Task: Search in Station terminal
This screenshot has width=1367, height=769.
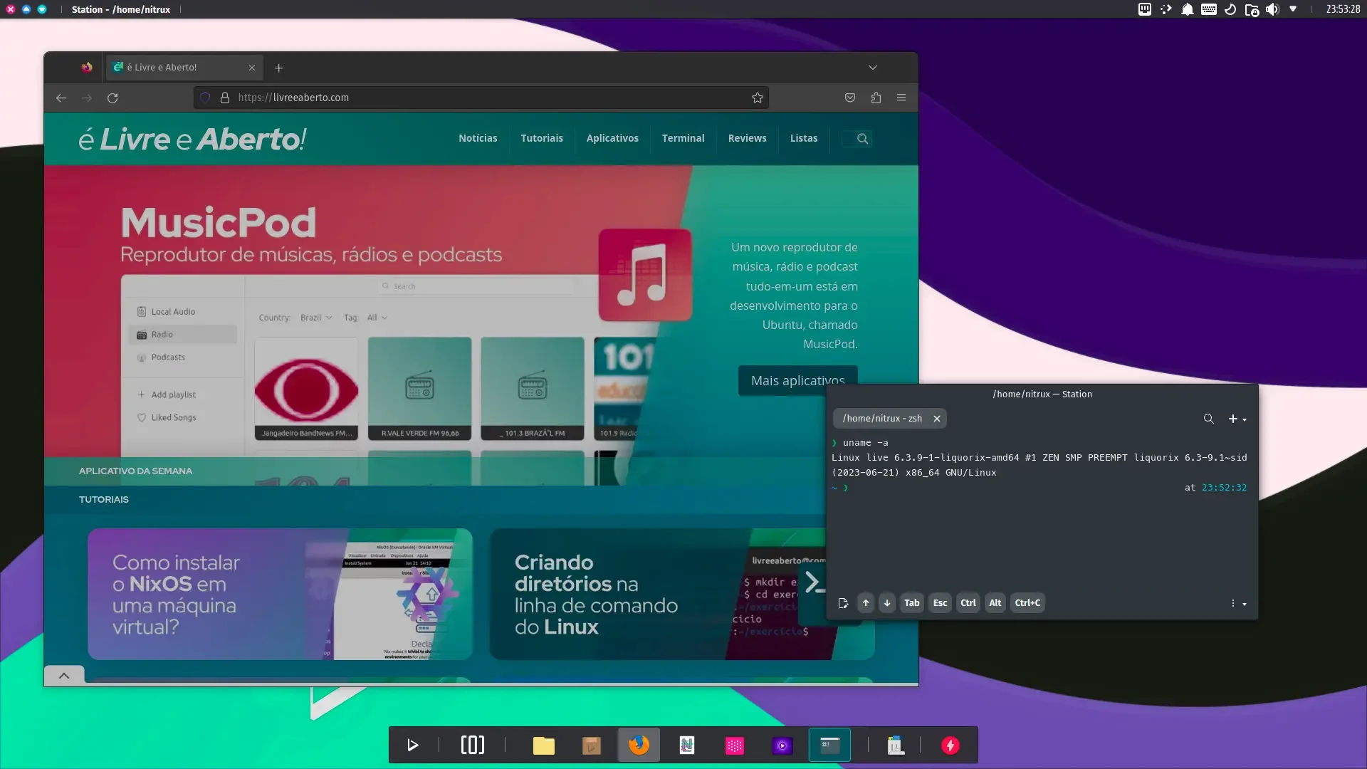Action: click(x=1208, y=419)
